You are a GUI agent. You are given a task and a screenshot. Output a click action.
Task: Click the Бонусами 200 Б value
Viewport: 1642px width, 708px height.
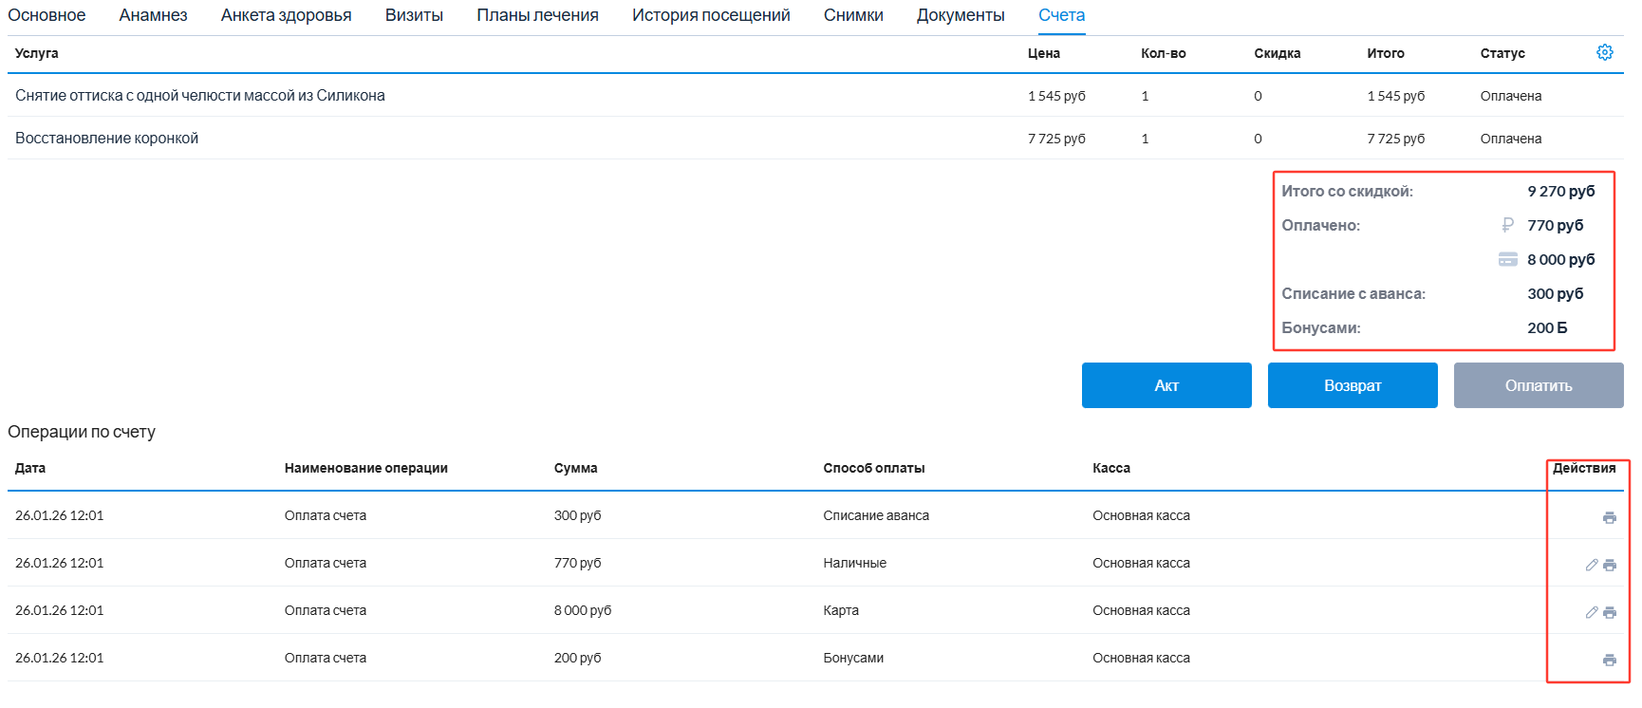tap(1547, 327)
